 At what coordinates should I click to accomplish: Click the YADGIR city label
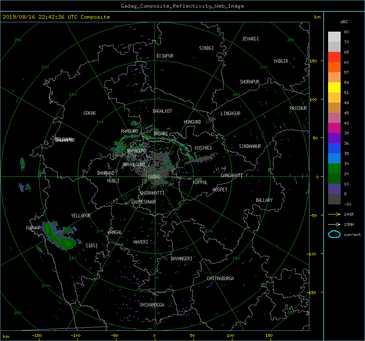pyautogui.click(x=281, y=61)
